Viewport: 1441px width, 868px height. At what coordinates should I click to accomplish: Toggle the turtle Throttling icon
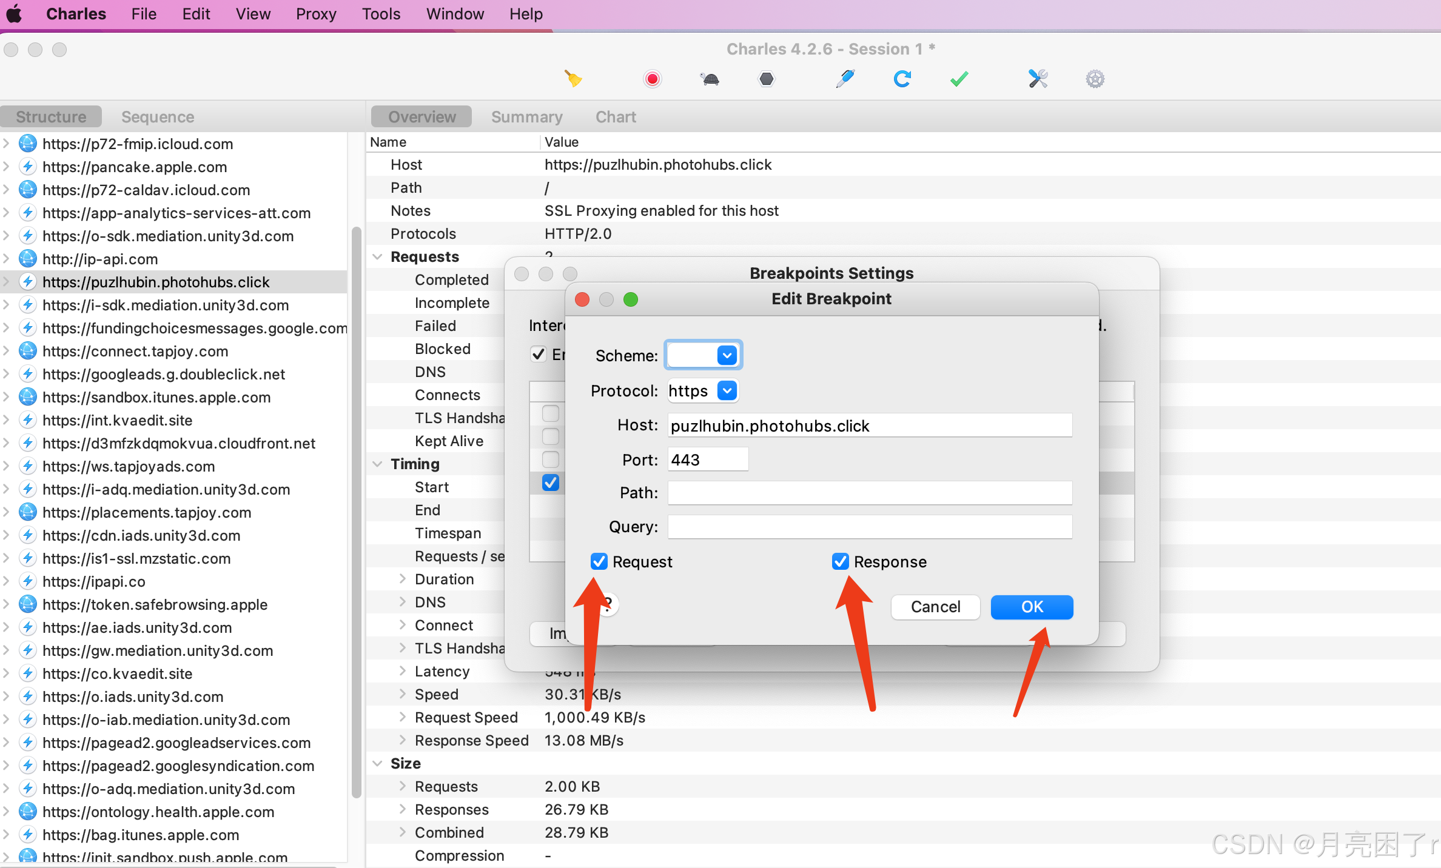click(x=710, y=79)
